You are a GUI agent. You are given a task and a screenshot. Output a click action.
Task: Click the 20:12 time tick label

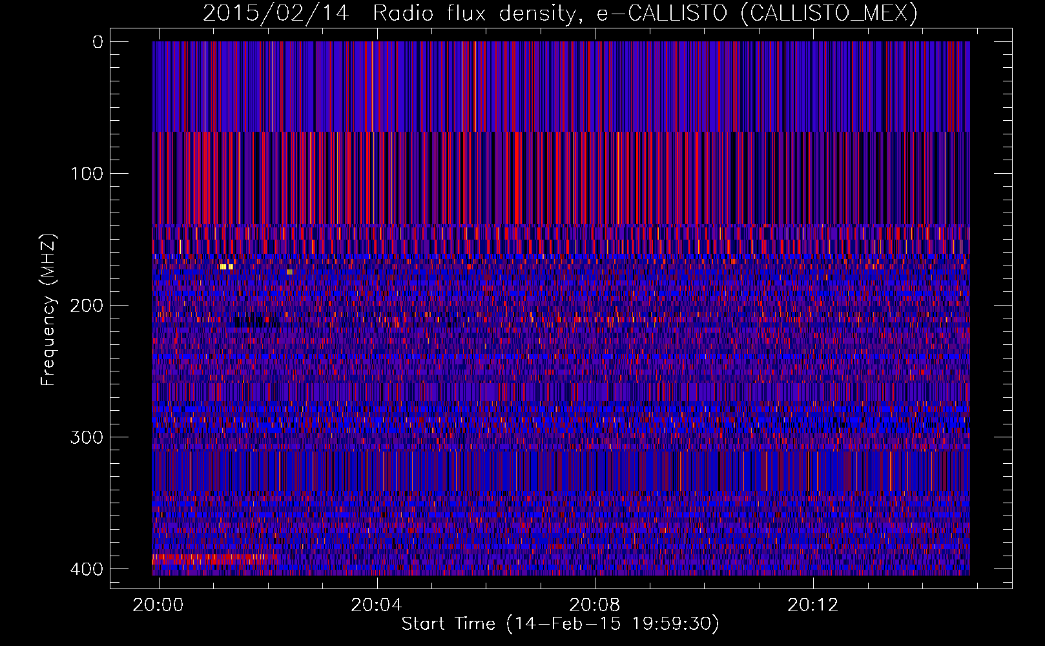pos(813,605)
